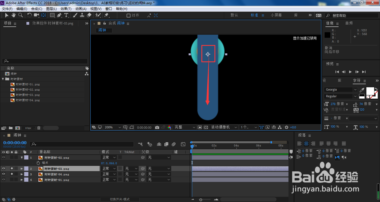Take a snapshot with camera icon
The width and height of the screenshot is (380, 202).
157,127
